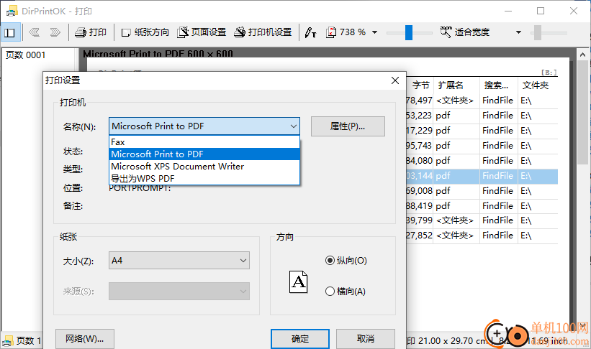Expand the 738 % zoom dropdown arrow
Viewport: 591px width, 349px height.
[x=374, y=32]
